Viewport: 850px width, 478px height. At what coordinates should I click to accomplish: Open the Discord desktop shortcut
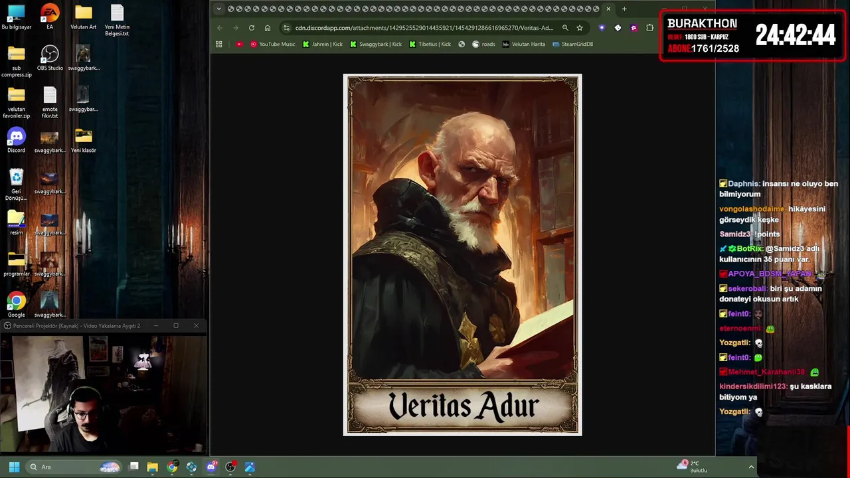(x=17, y=141)
